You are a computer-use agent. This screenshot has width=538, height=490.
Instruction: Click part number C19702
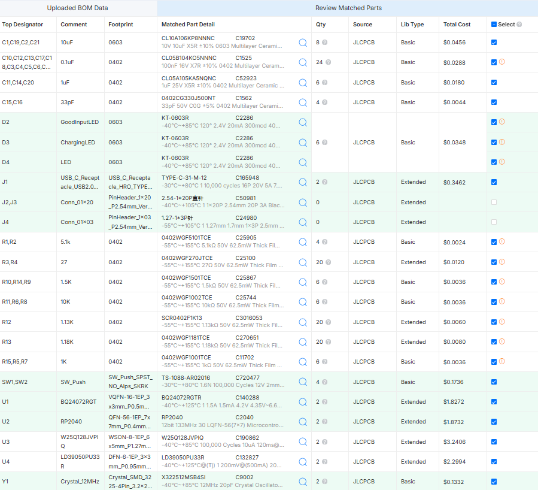coord(245,38)
